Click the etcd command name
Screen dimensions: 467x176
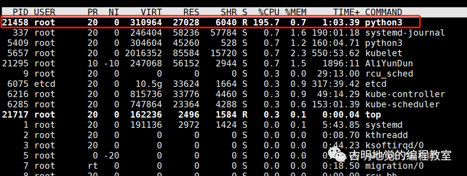(x=376, y=84)
